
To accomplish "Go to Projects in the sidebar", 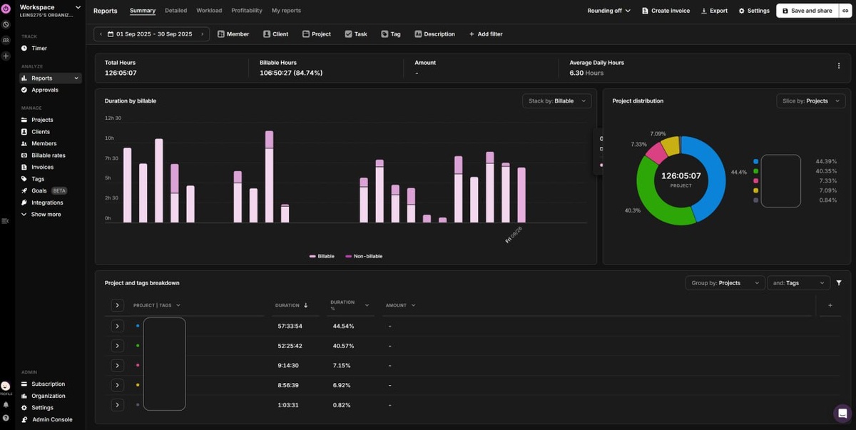I will (x=42, y=120).
